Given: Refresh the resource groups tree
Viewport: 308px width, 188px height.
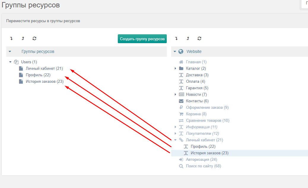Looking at the screenshot, I should [x=34, y=38].
